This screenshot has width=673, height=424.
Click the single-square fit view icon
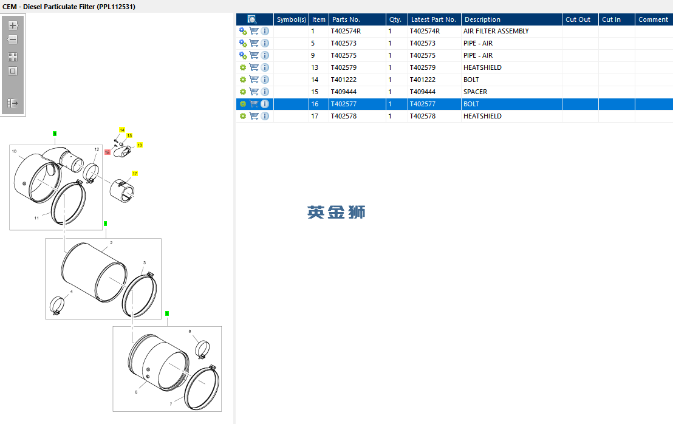coord(12,71)
